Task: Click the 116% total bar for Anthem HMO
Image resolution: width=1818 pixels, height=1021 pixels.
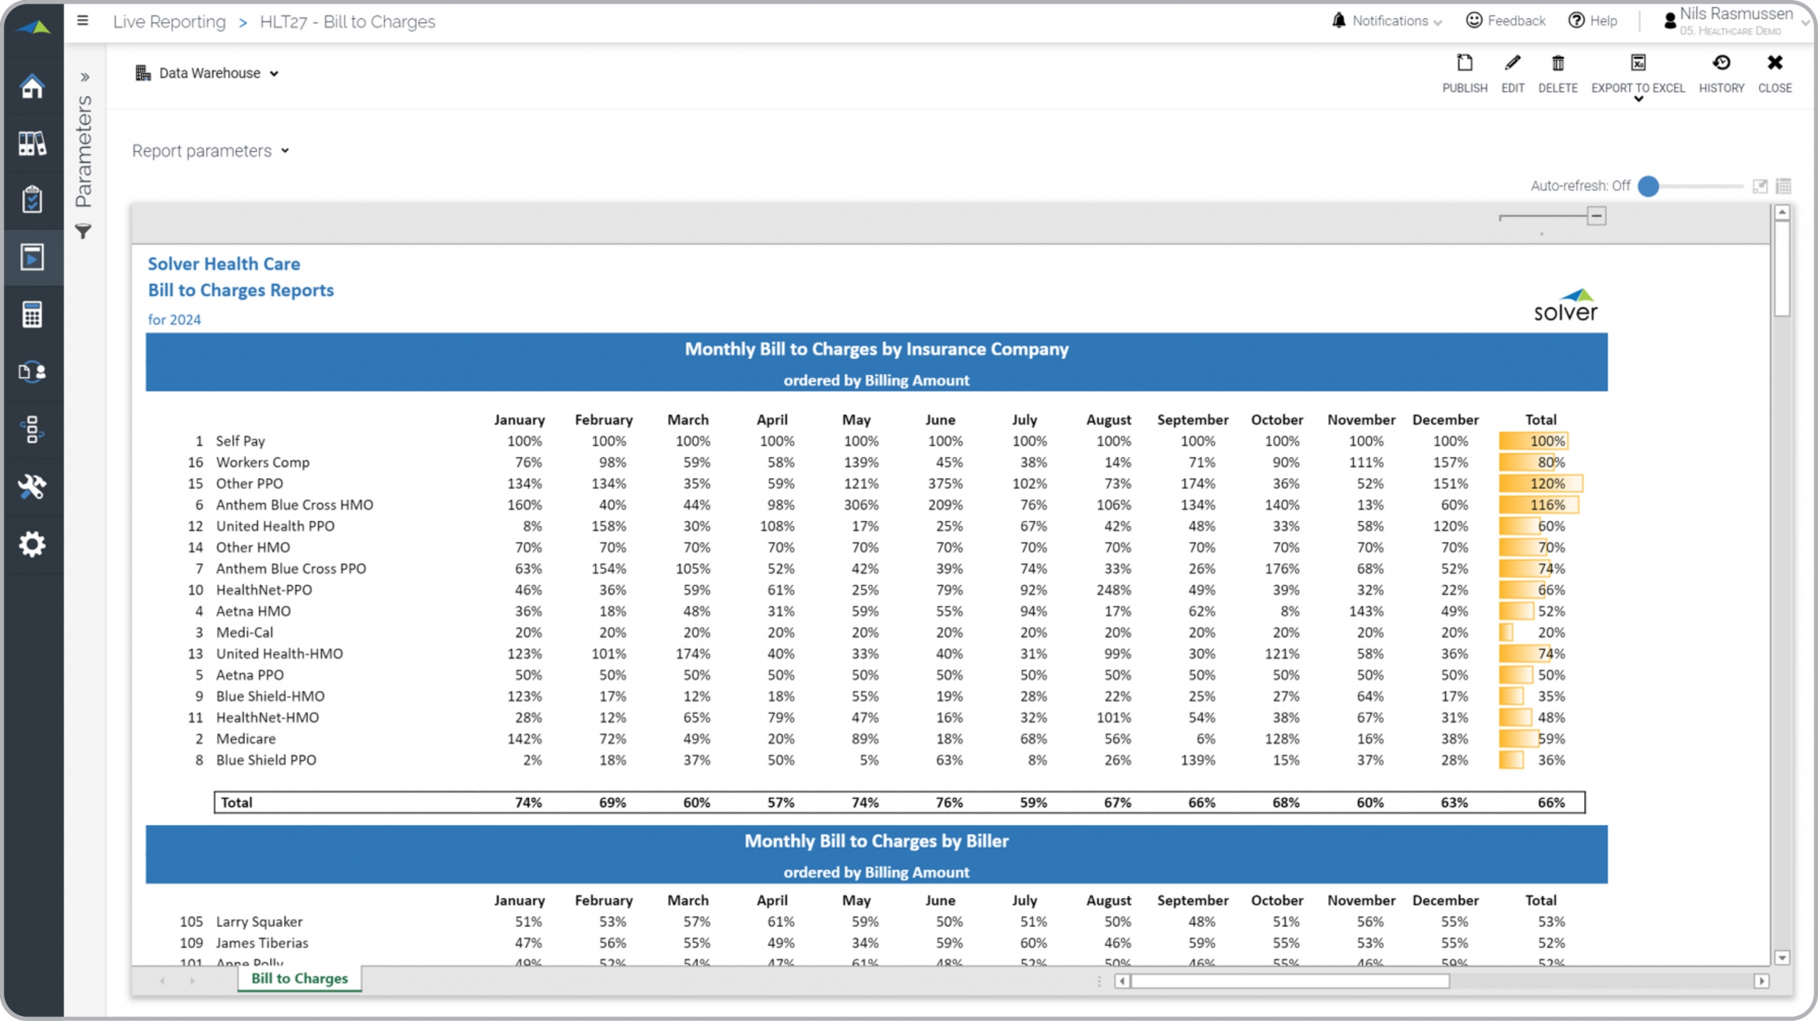Action: [x=1538, y=505]
